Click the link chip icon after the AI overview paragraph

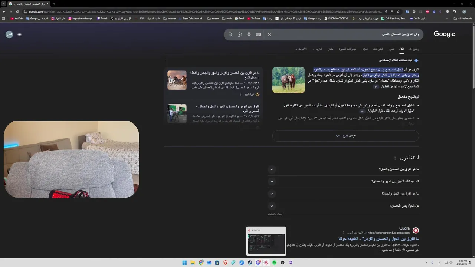point(376,86)
